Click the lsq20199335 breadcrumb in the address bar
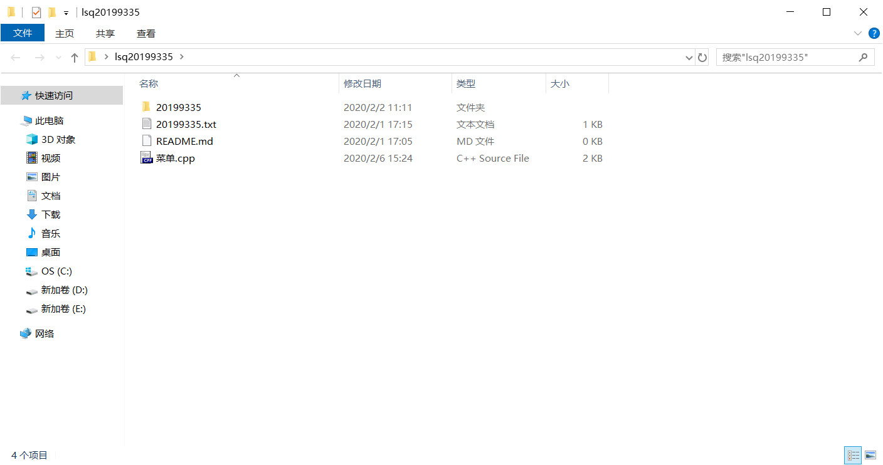This screenshot has height=465, width=883. click(144, 56)
